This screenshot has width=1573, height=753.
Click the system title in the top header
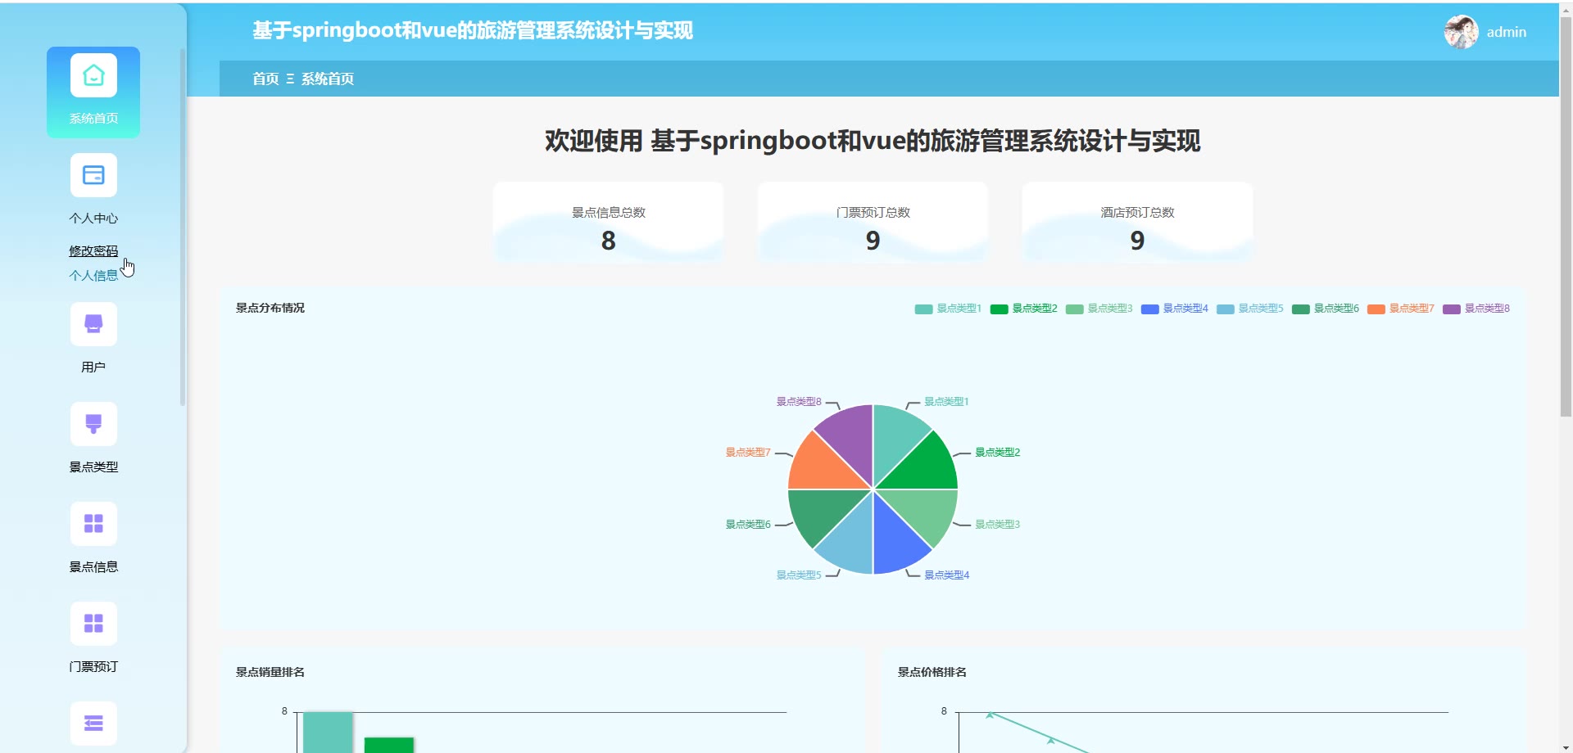point(473,31)
